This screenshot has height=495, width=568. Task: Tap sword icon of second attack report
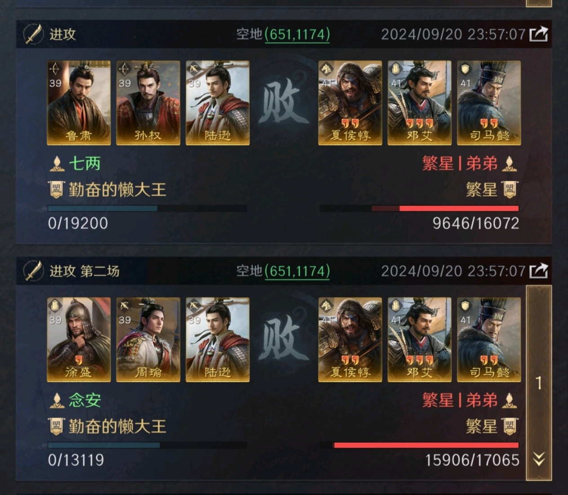[x=34, y=271]
